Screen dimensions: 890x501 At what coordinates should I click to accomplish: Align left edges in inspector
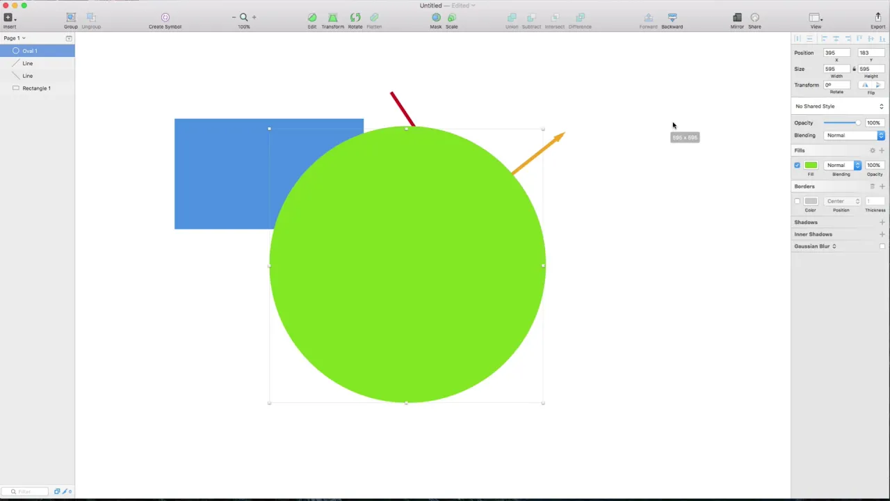[x=824, y=39]
